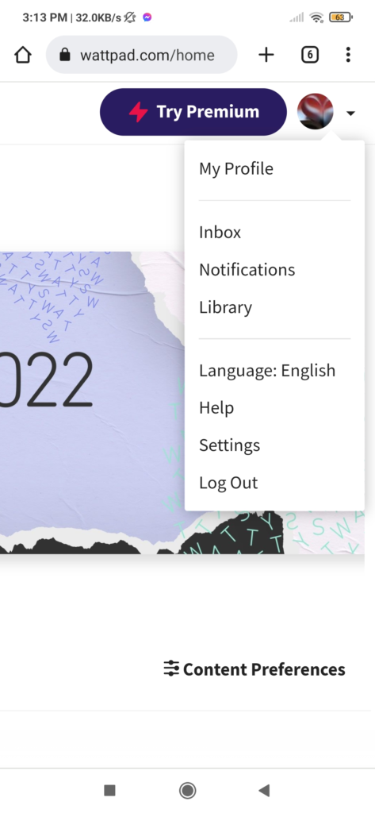The width and height of the screenshot is (375, 813).
Task: Open the browser three-dot overflow menu
Action: click(348, 55)
